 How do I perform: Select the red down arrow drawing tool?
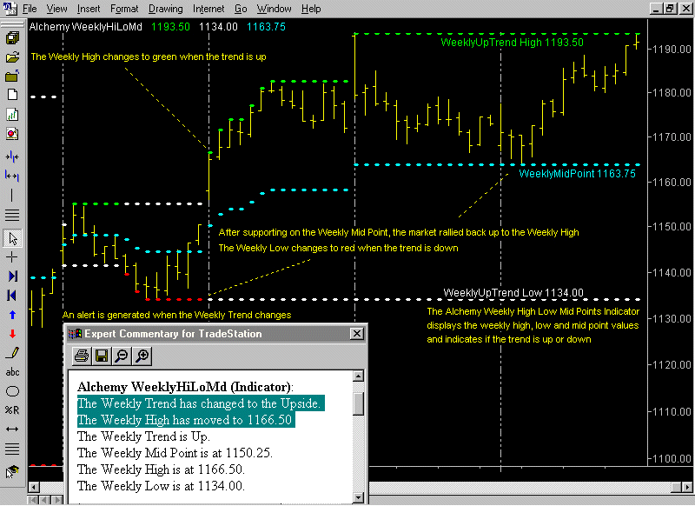coord(12,334)
